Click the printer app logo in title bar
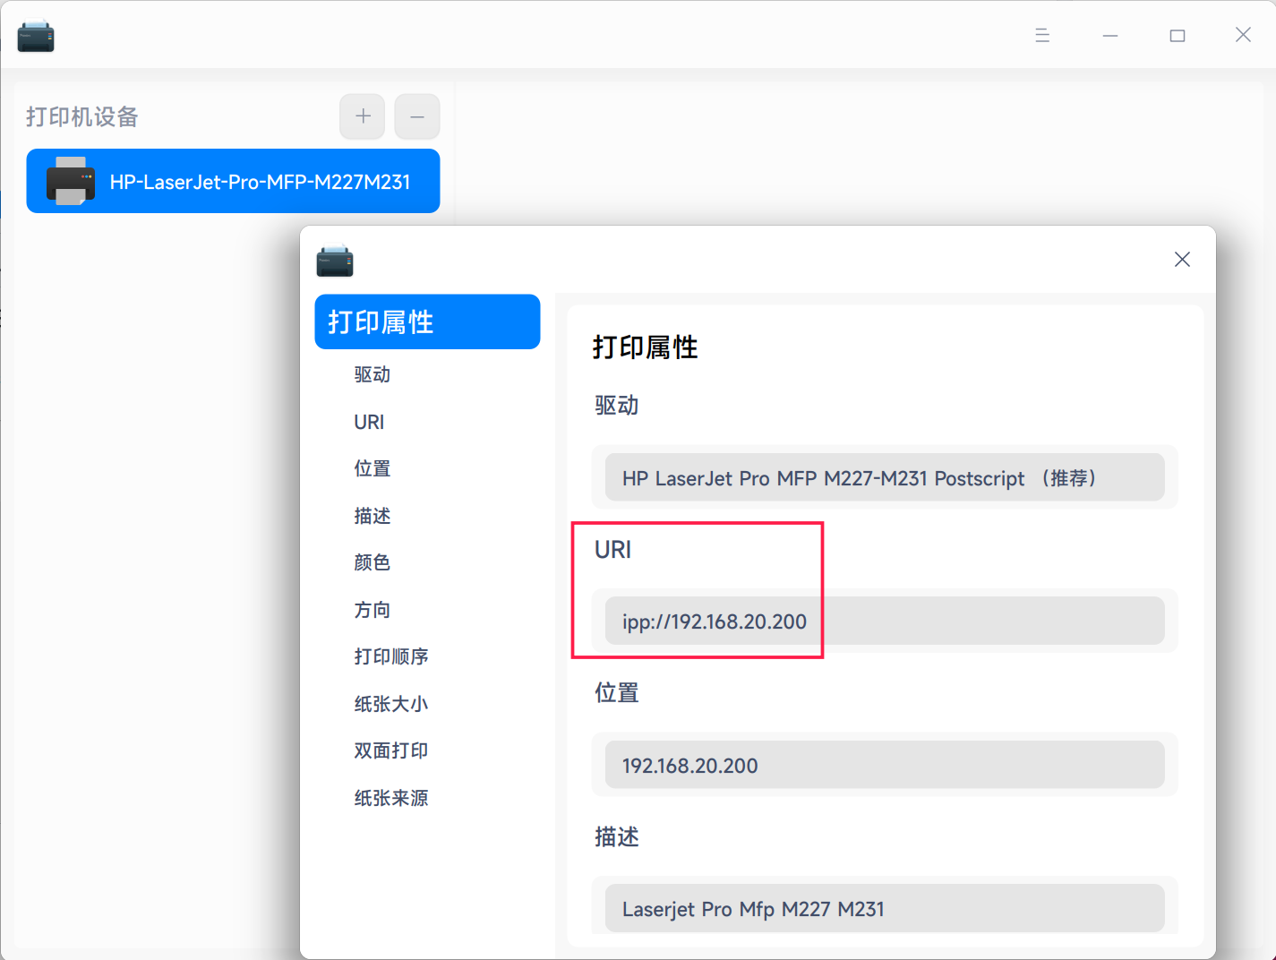Viewport: 1276px width, 960px height. point(36,35)
